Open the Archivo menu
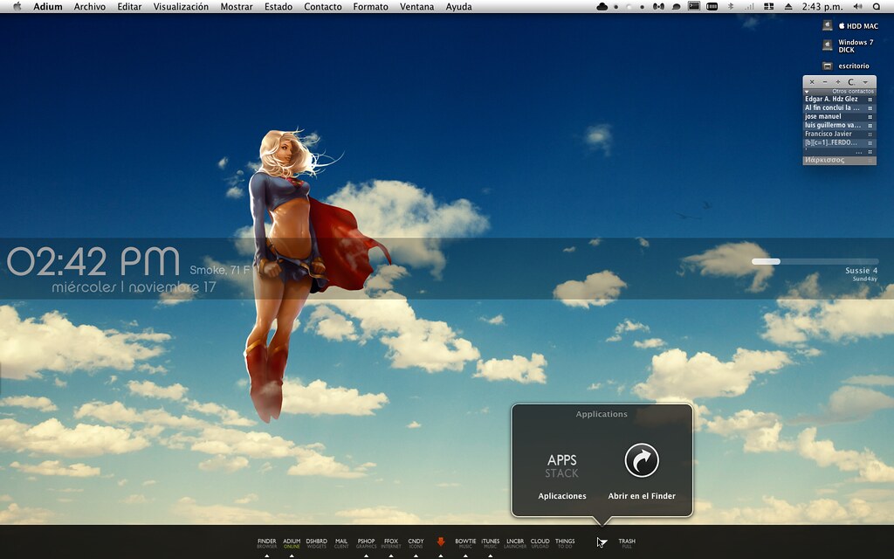 90,7
